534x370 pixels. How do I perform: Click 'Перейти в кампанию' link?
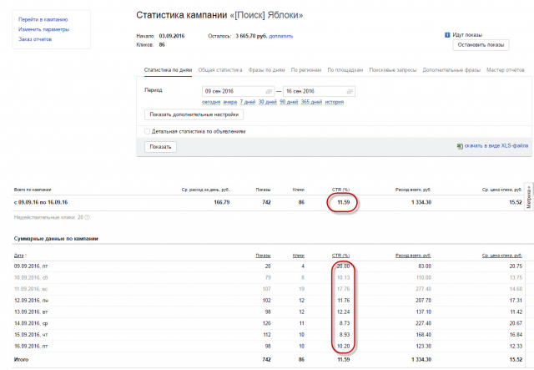(x=43, y=19)
